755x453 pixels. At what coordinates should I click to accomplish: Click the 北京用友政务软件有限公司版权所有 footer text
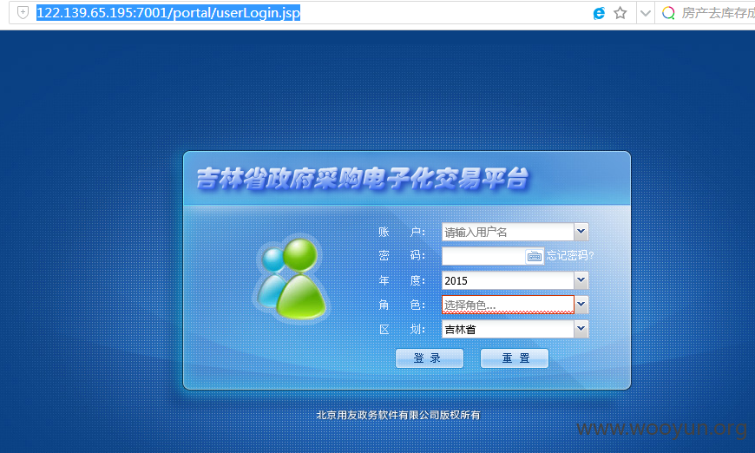(x=398, y=415)
